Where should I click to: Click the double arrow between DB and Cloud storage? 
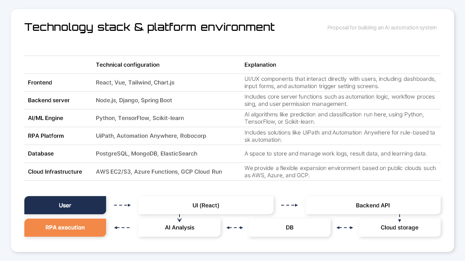345,228
